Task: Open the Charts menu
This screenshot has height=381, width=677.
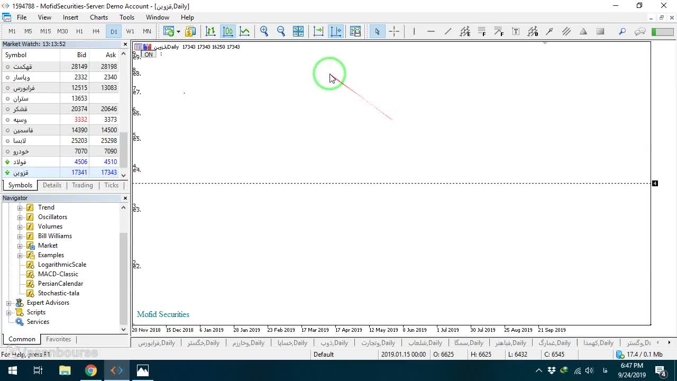Action: point(99,17)
